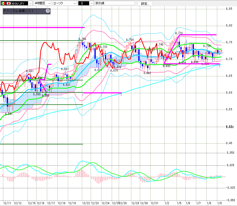Open the MXN/JPY currency pair dropdown arrow
Image resolution: width=237 pixels, height=206 pixels.
point(30,4)
